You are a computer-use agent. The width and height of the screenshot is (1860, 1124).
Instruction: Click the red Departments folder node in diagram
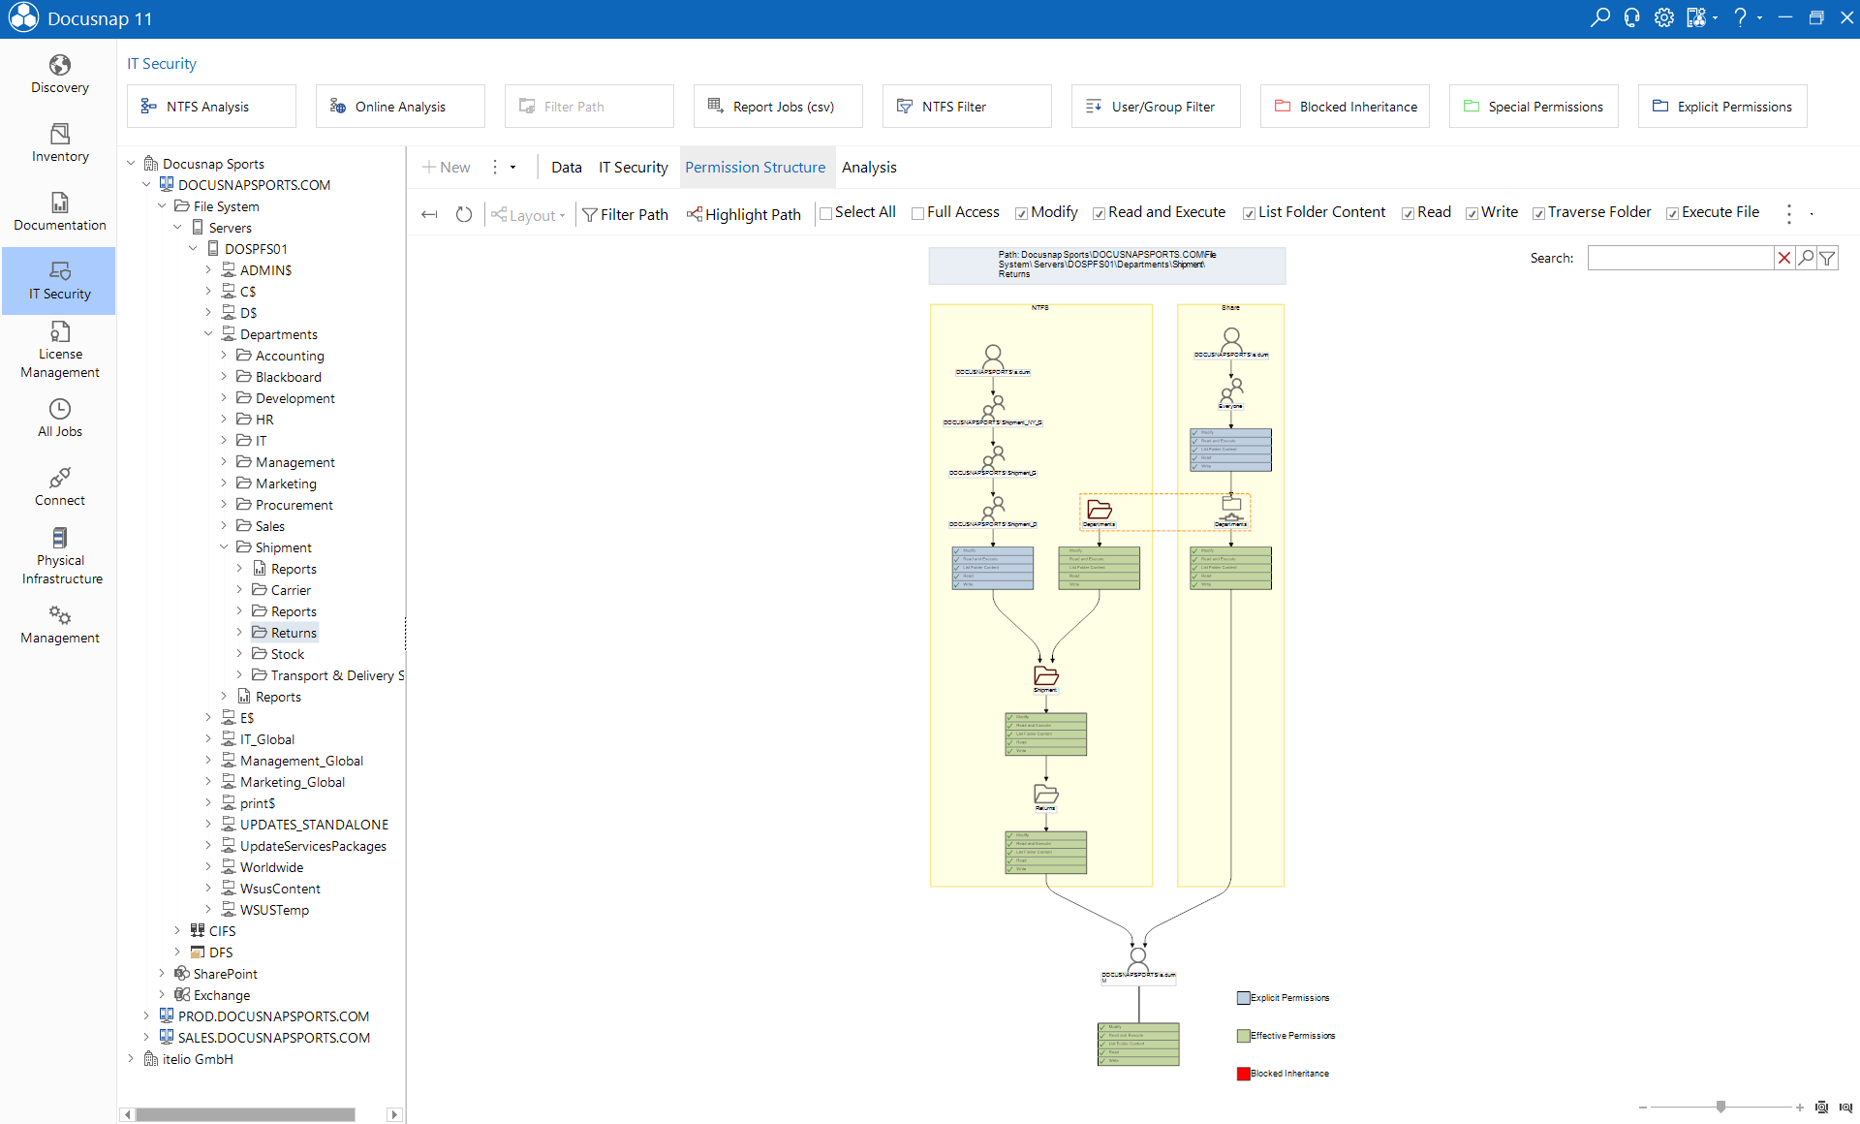(x=1099, y=511)
